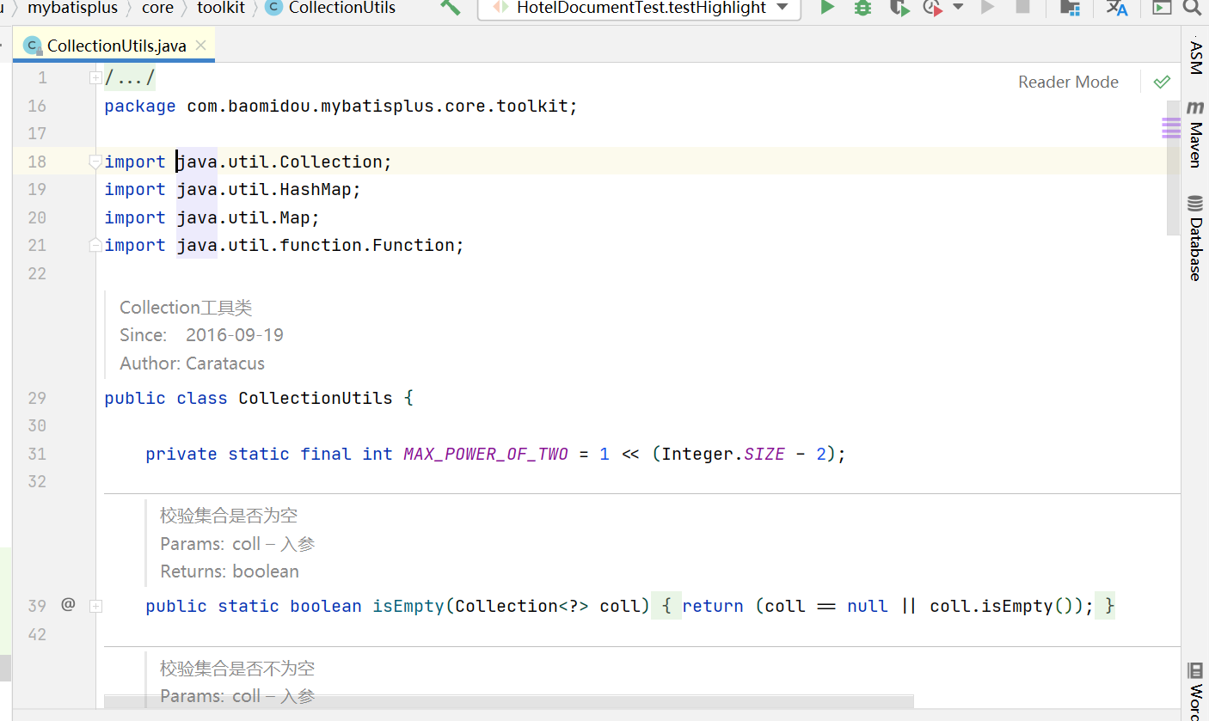1209x721 pixels.
Task: Click the Profile run icon
Action: [x=932, y=8]
